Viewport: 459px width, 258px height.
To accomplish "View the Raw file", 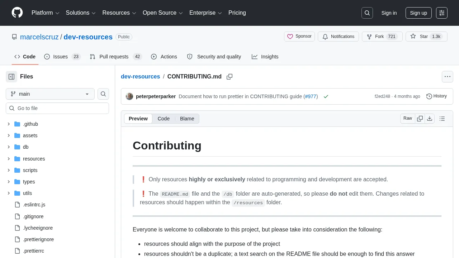I will click(x=408, y=119).
